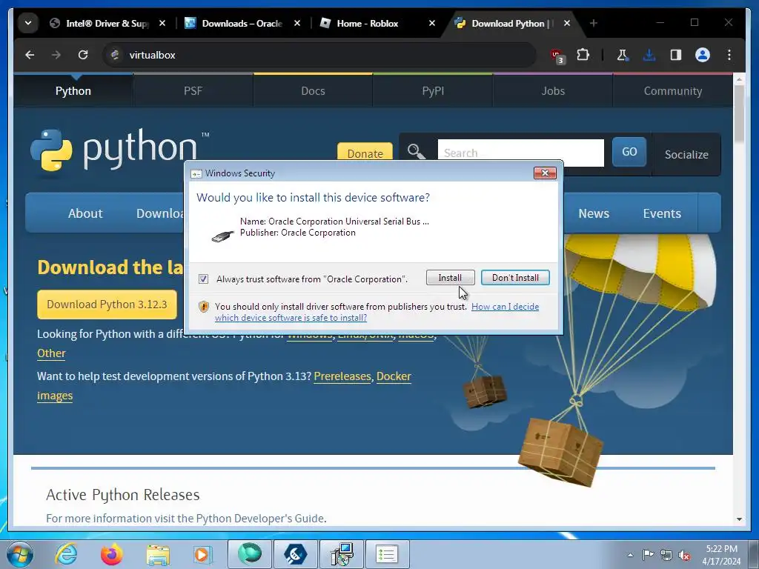Viewport: 759px width, 569px height.
Task: Close the Home - Roblox tab
Action: [x=432, y=23]
